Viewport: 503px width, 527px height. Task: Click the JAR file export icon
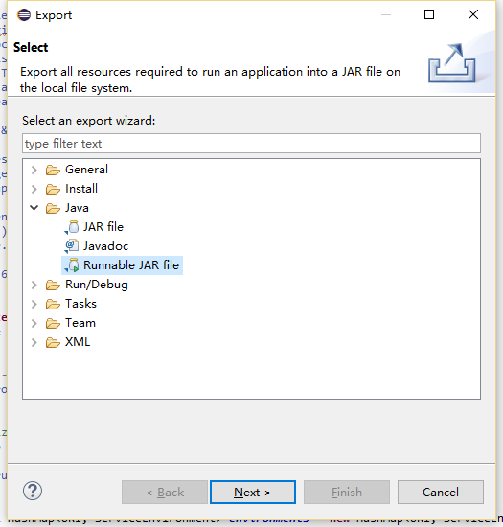[x=72, y=227]
